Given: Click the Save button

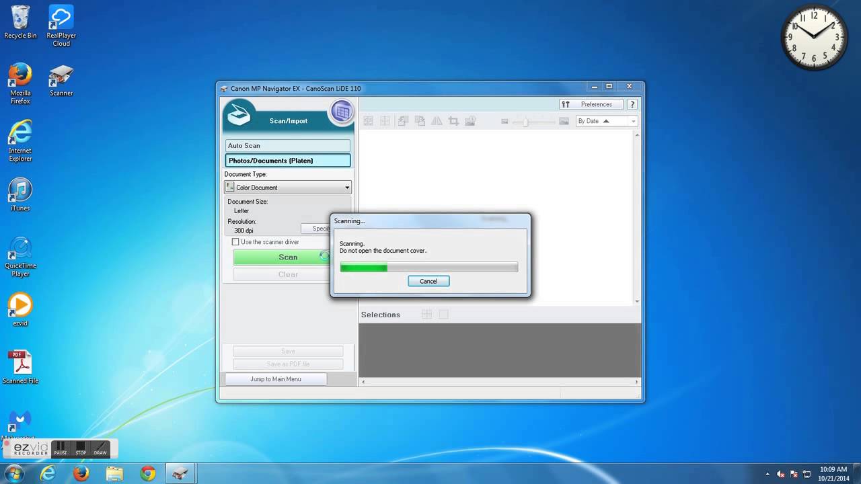Looking at the screenshot, I should click(288, 351).
